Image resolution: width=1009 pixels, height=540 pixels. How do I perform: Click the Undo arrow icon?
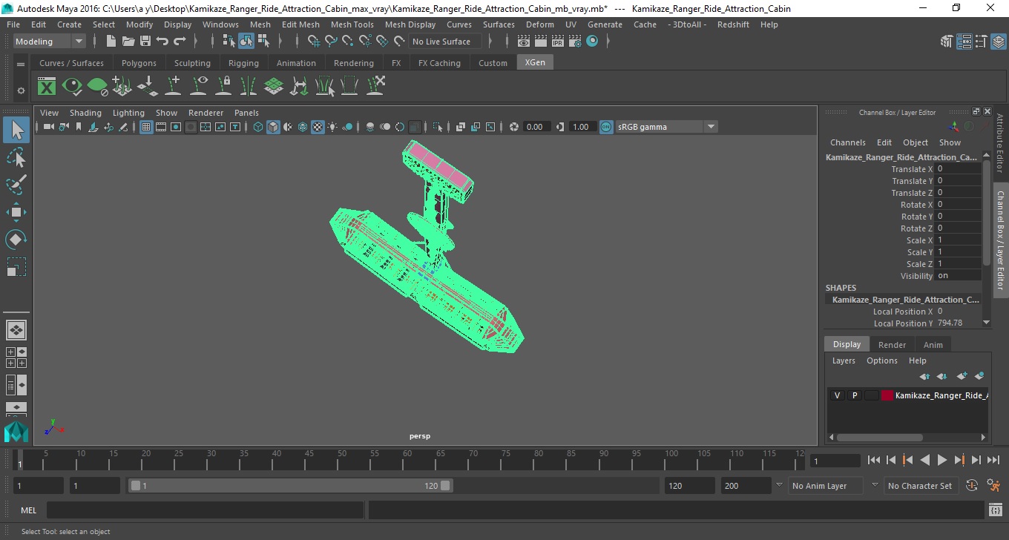162,42
